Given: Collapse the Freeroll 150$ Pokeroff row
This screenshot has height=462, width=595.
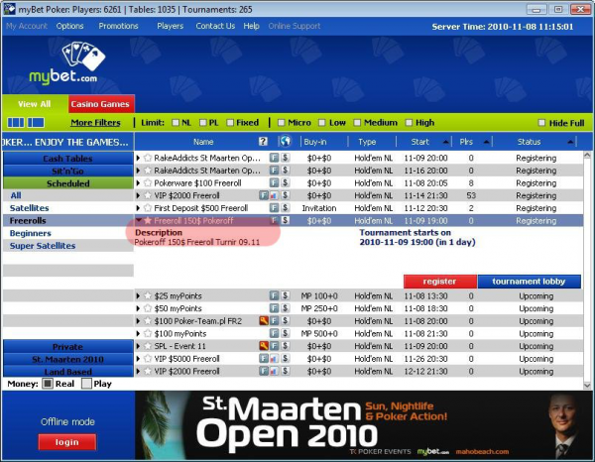Looking at the screenshot, I should pos(139,220).
